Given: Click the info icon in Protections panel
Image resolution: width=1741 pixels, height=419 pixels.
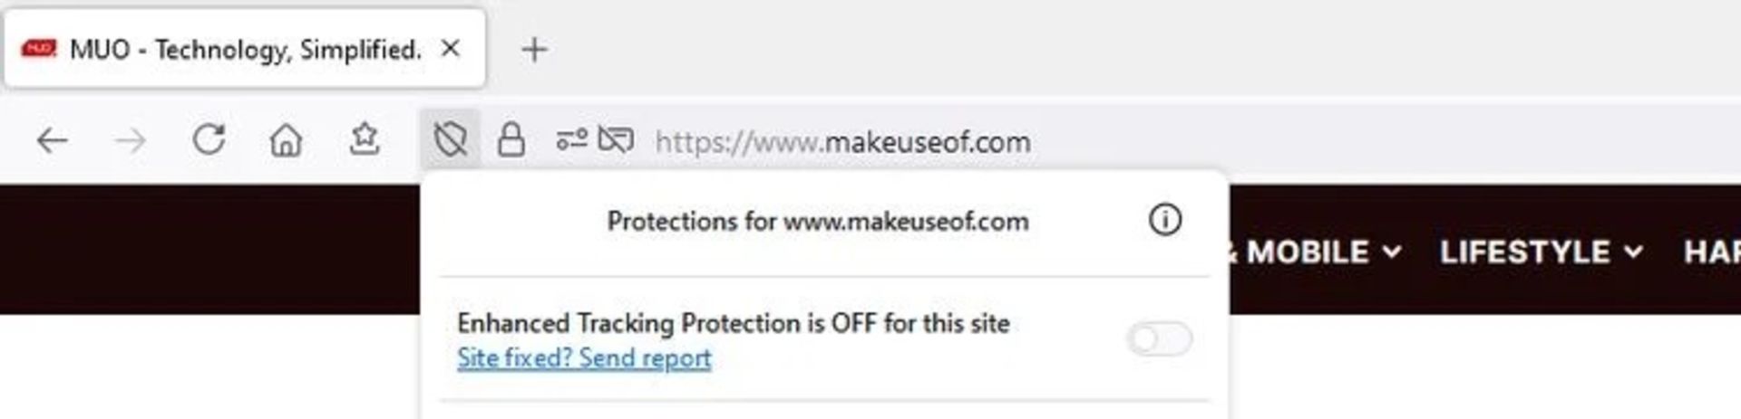Looking at the screenshot, I should click(1165, 220).
